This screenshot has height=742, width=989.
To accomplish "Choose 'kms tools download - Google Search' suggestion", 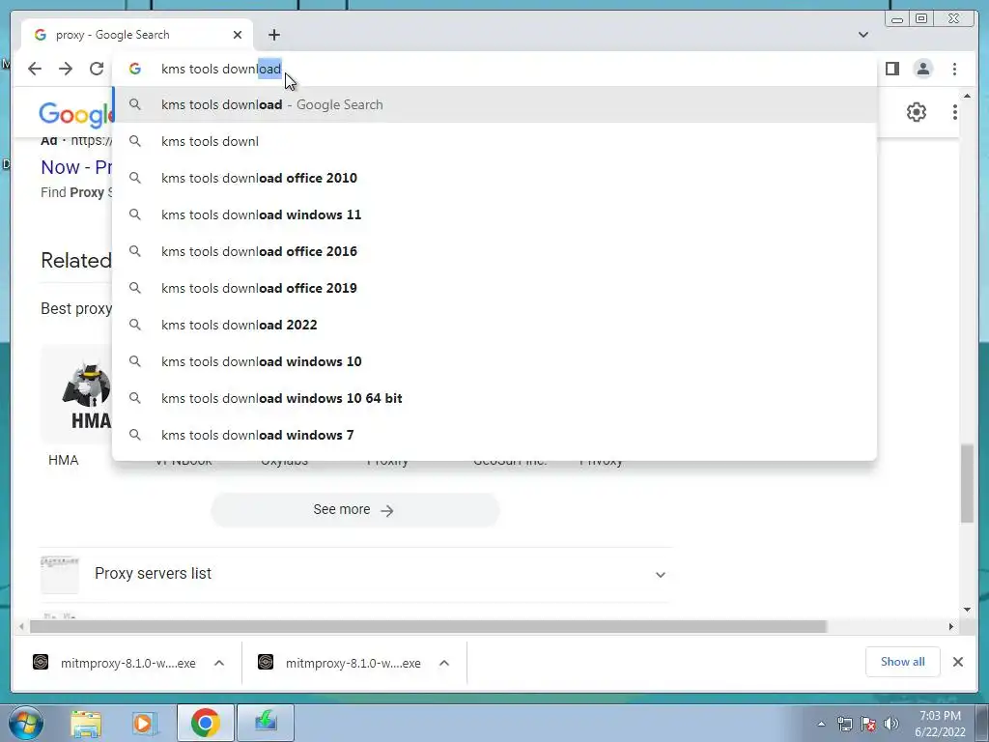I will 494,104.
